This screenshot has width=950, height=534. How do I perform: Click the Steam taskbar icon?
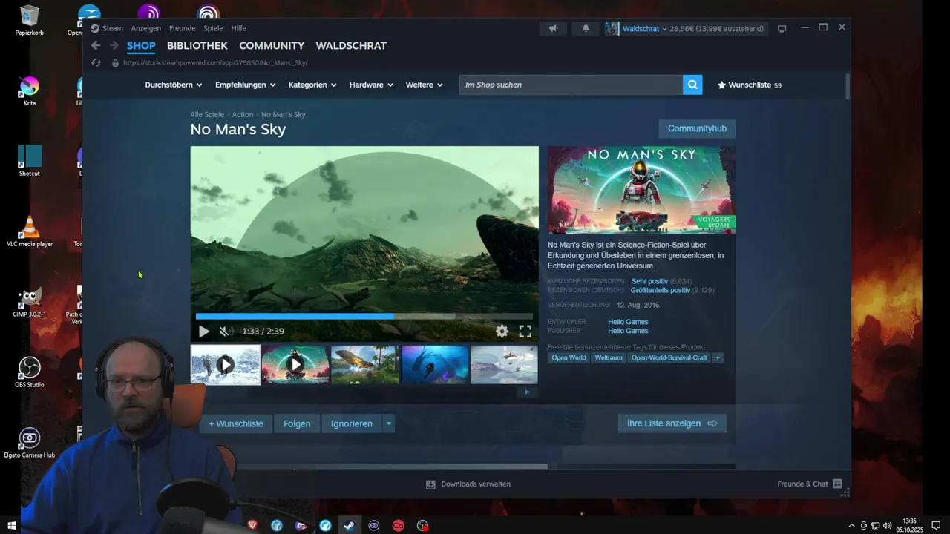[349, 526]
